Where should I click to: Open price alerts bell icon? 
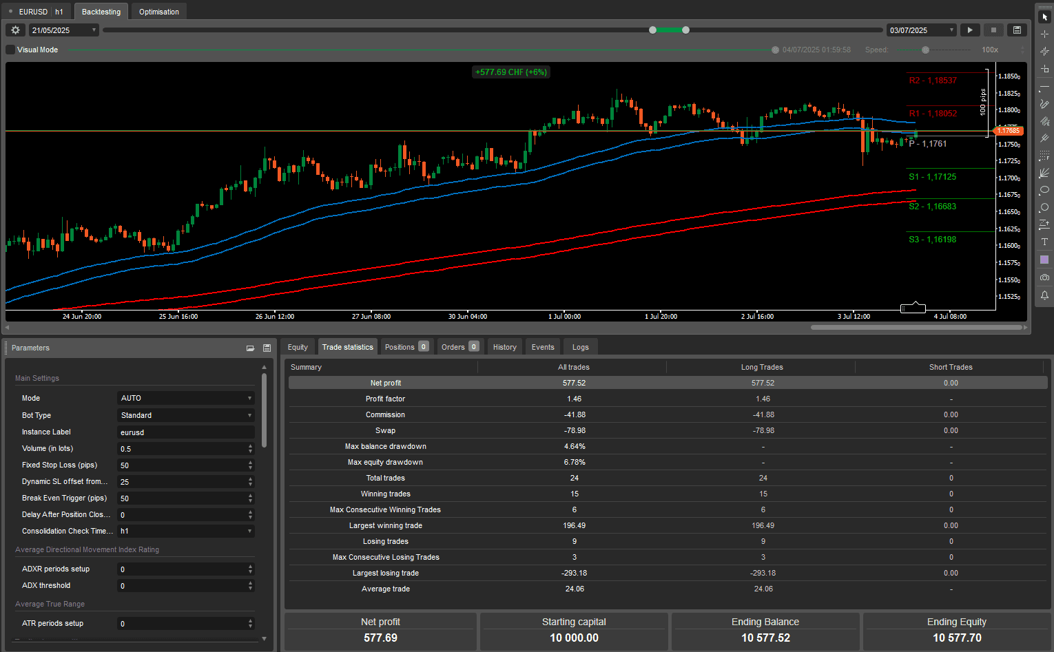(1044, 295)
